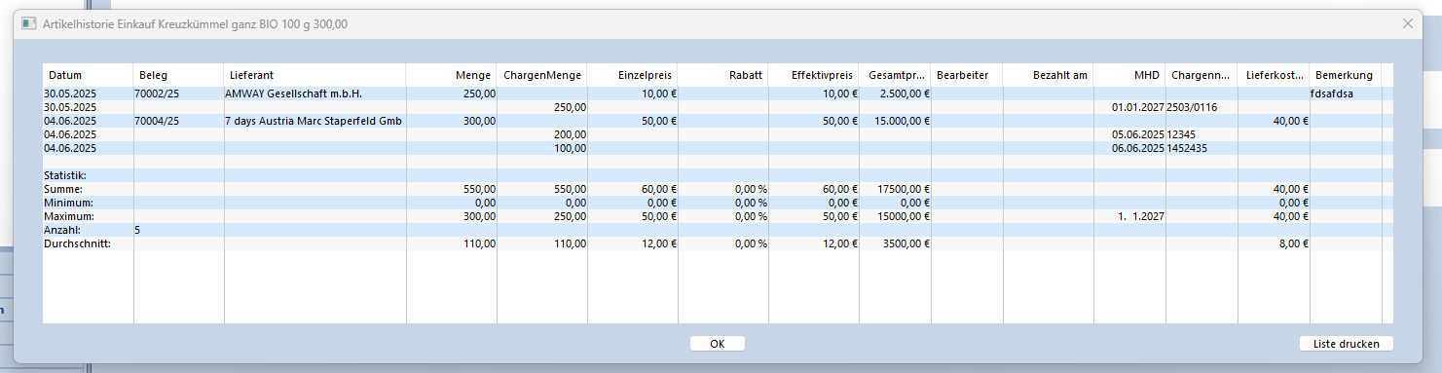
Task: Click the ChargenMenge column header
Action: pos(542,75)
